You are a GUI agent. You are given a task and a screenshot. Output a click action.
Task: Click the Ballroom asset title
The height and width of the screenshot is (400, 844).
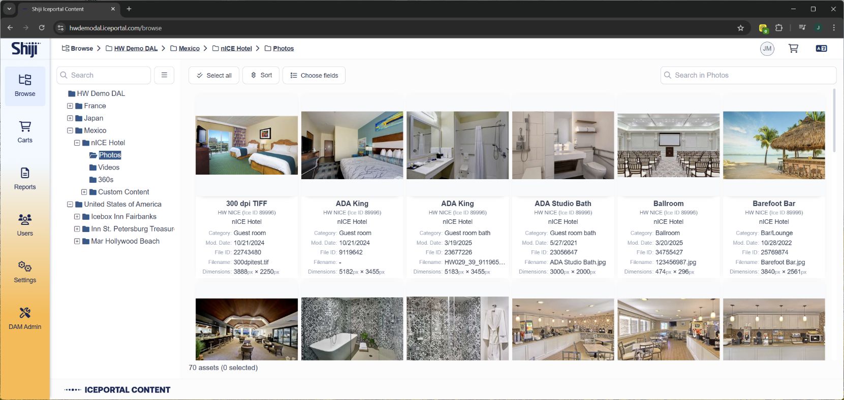[668, 204]
